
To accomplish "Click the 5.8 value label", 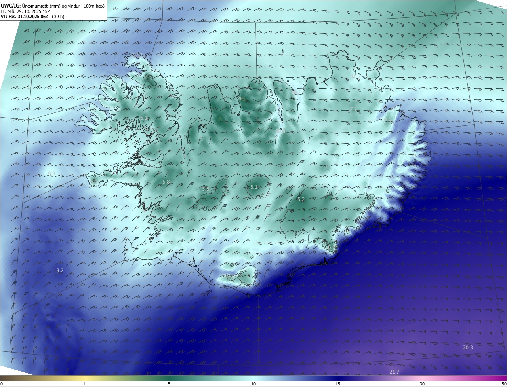I will (x=166, y=182).
